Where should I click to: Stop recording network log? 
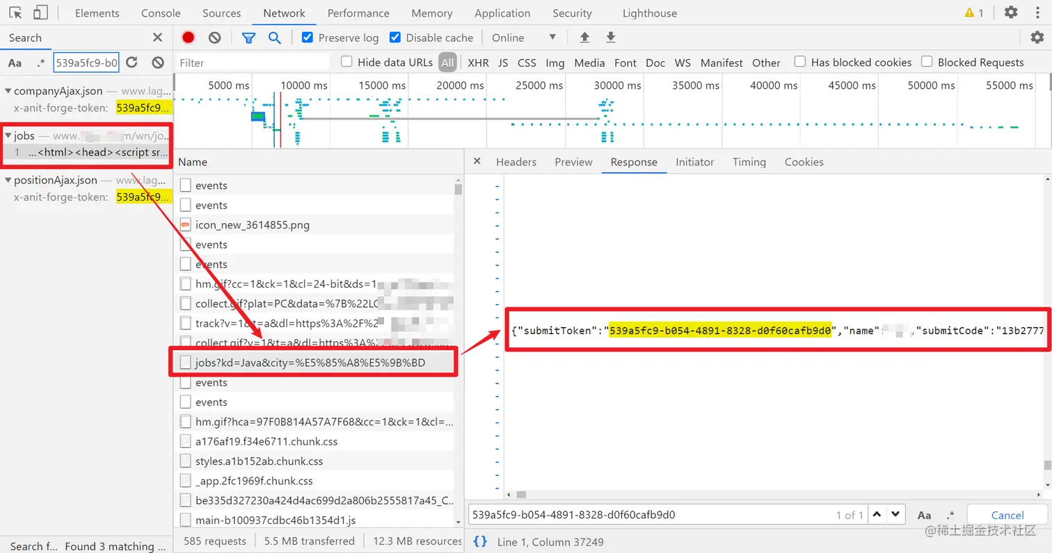[x=189, y=38]
